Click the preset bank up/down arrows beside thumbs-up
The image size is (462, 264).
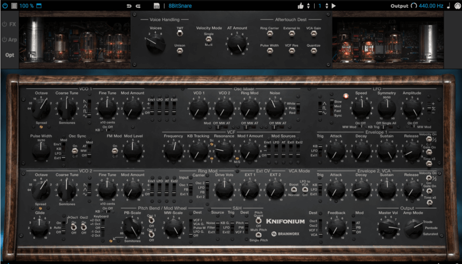[x=308, y=5]
